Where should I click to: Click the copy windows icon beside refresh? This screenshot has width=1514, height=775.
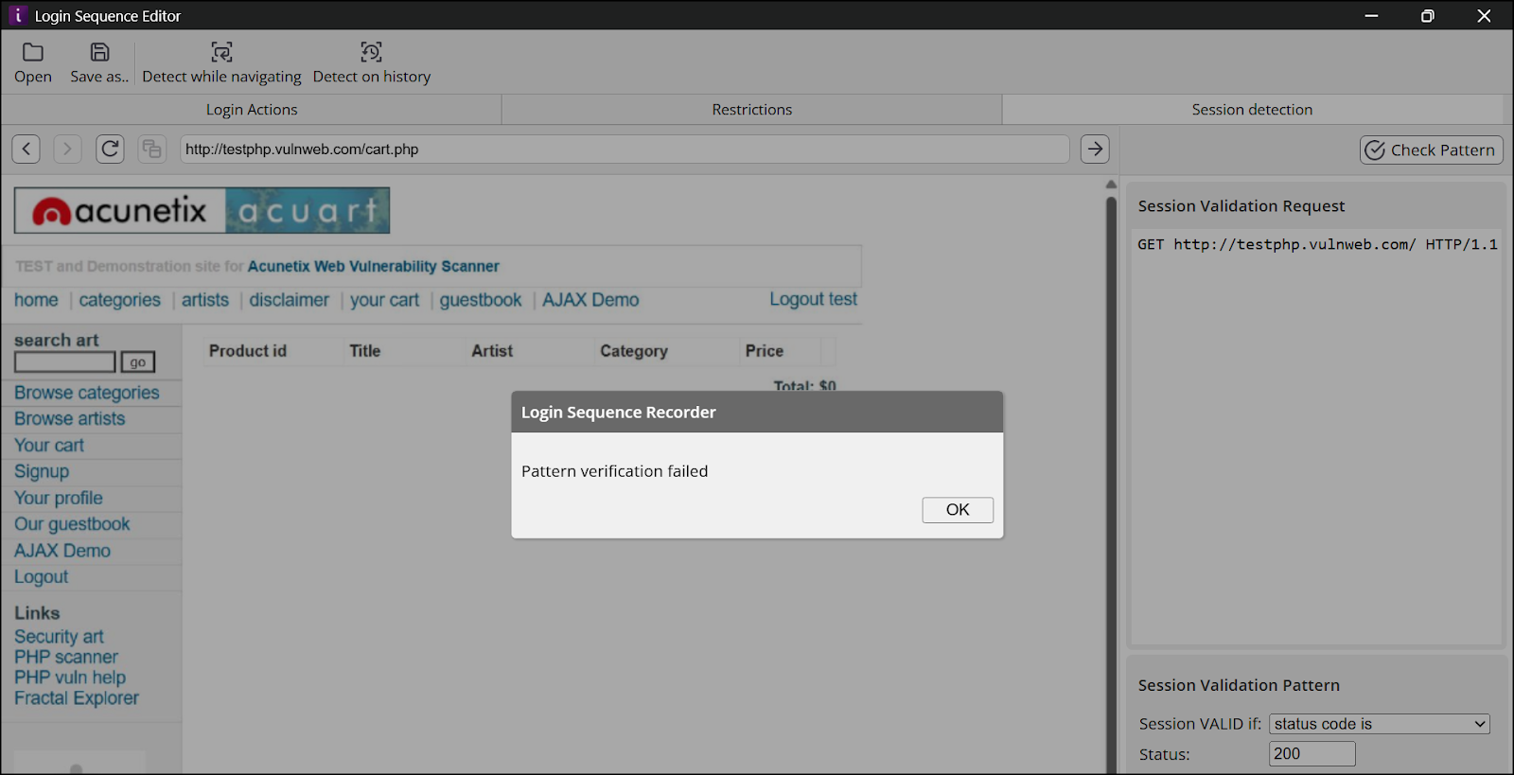click(151, 149)
